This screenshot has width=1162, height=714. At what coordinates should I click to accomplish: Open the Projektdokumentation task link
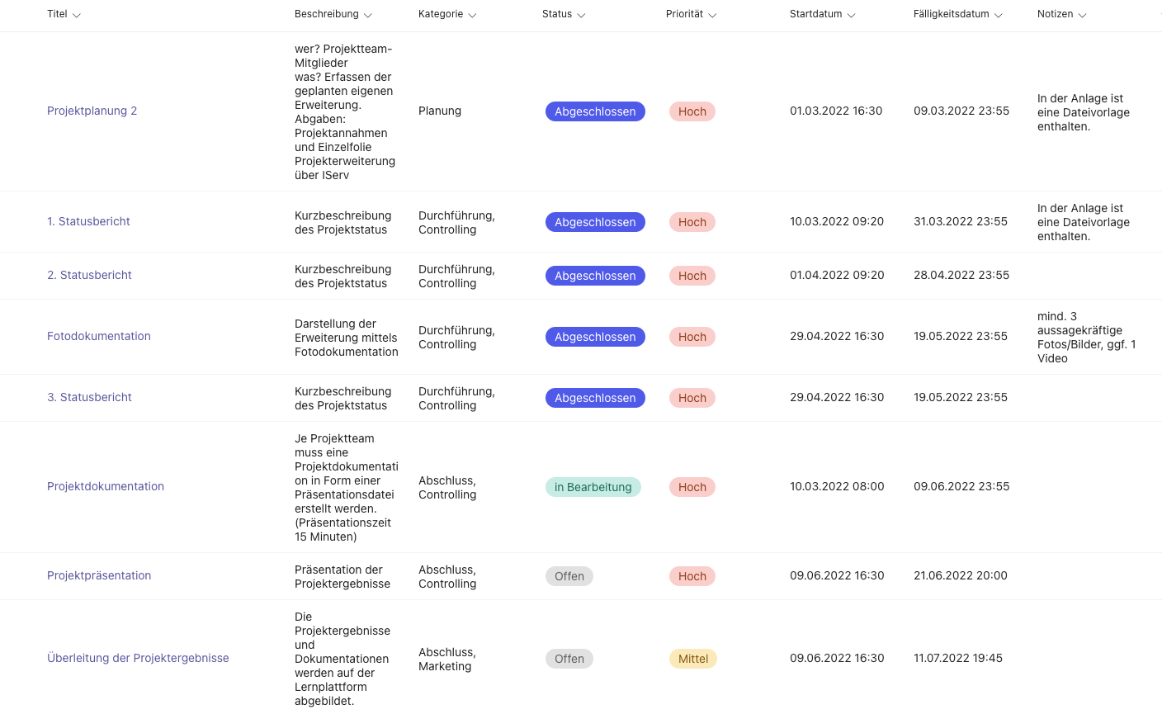[x=106, y=486]
